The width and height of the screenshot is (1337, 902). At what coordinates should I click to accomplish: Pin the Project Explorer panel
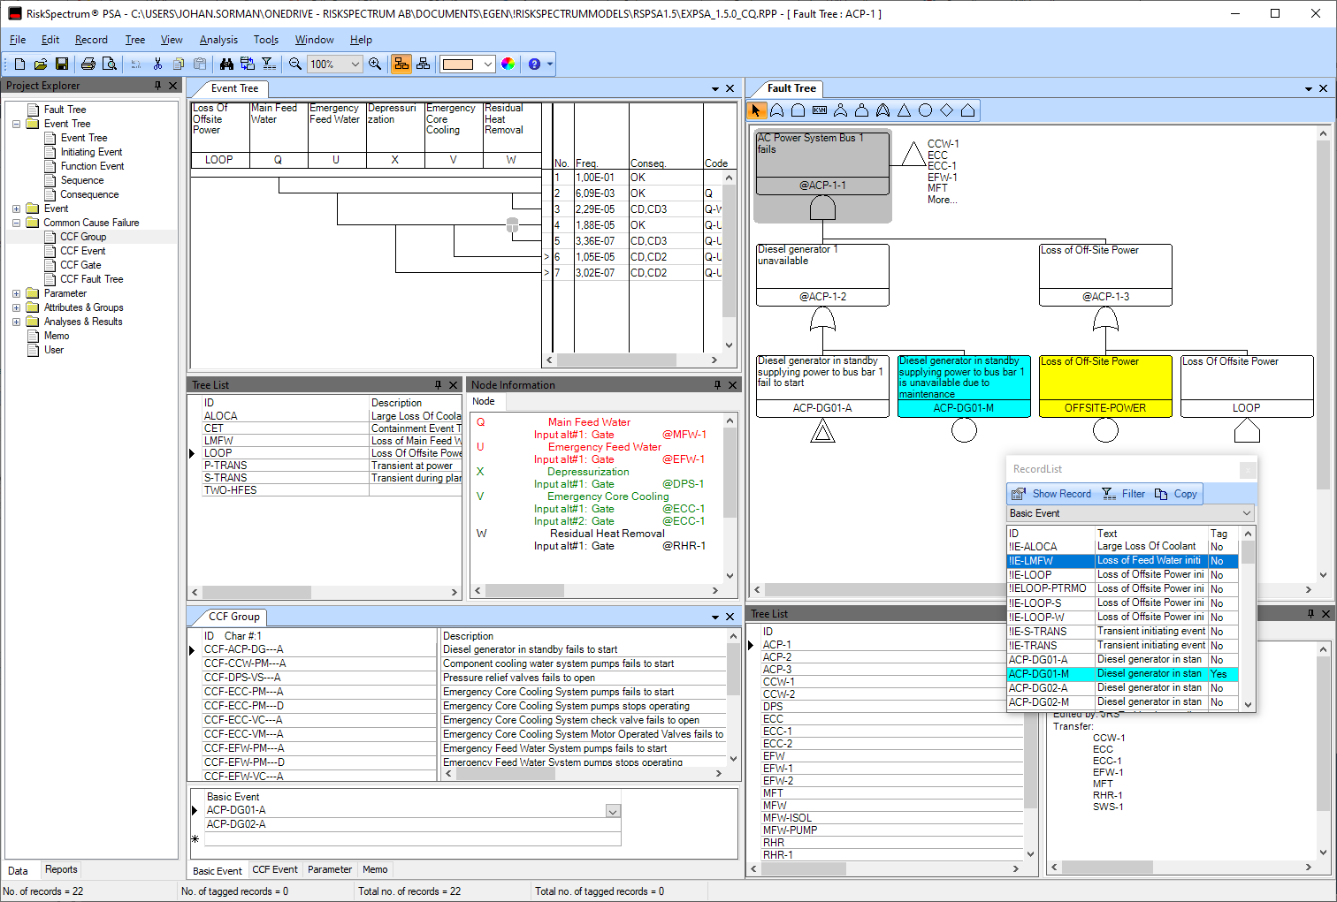coord(157,86)
